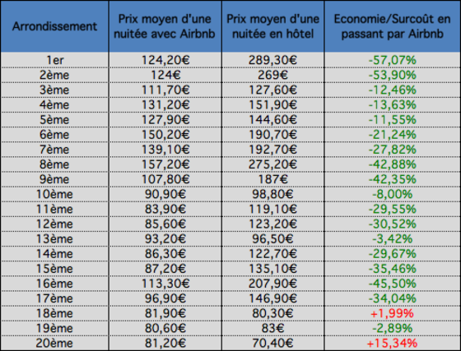Viewport: 461px width, 351px height.
Task: Select the red +1,99% surcharge cell
Action: (x=393, y=313)
